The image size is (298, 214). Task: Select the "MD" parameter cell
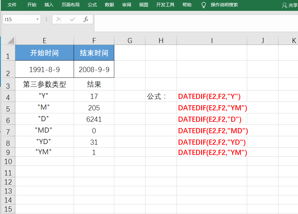coord(45,131)
